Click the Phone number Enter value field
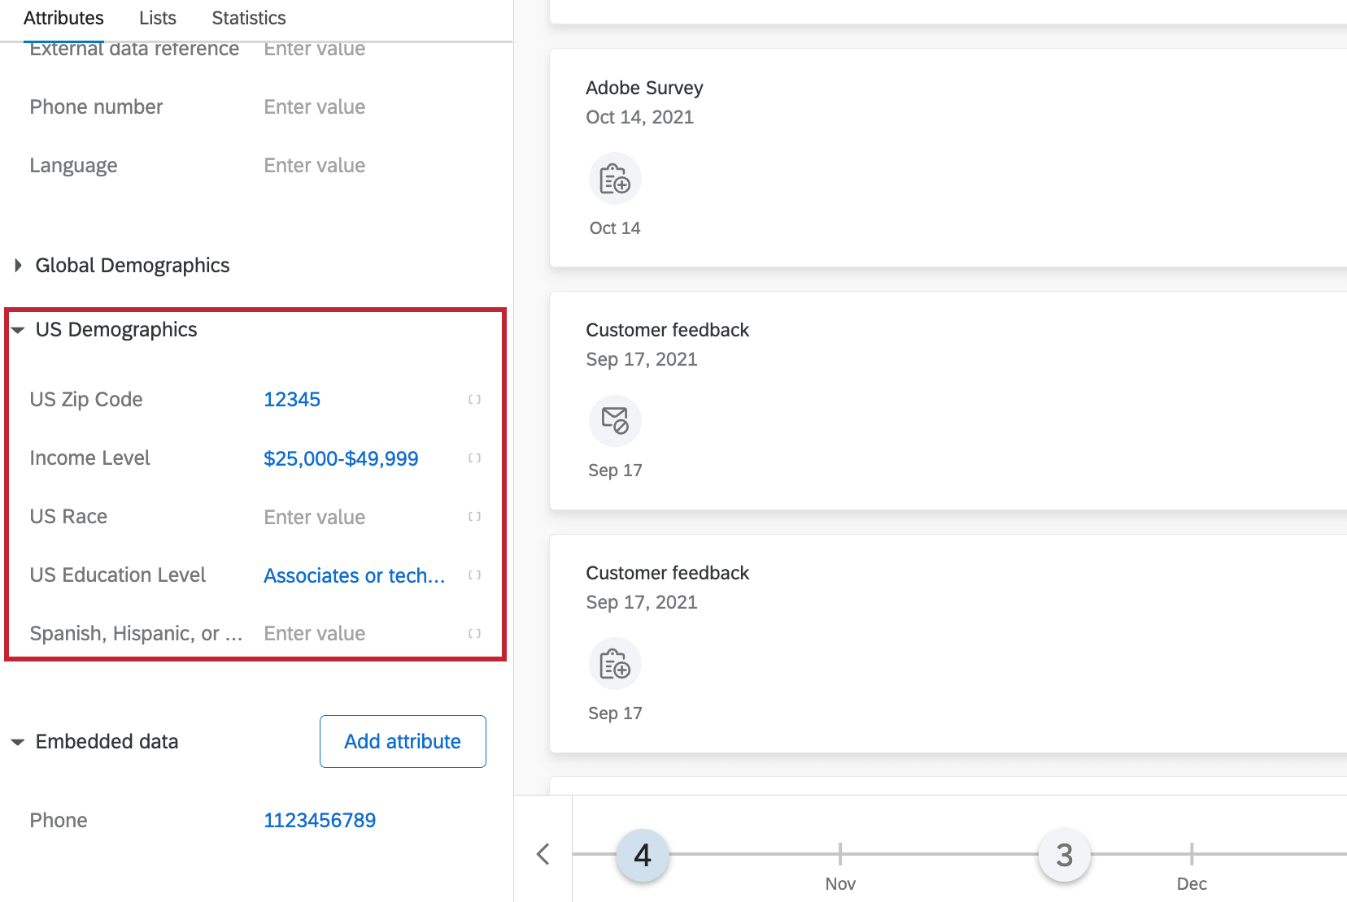The height and width of the screenshot is (902, 1347). (x=314, y=106)
